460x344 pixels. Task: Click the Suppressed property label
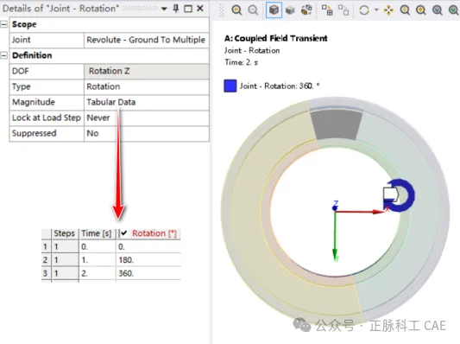tap(34, 133)
